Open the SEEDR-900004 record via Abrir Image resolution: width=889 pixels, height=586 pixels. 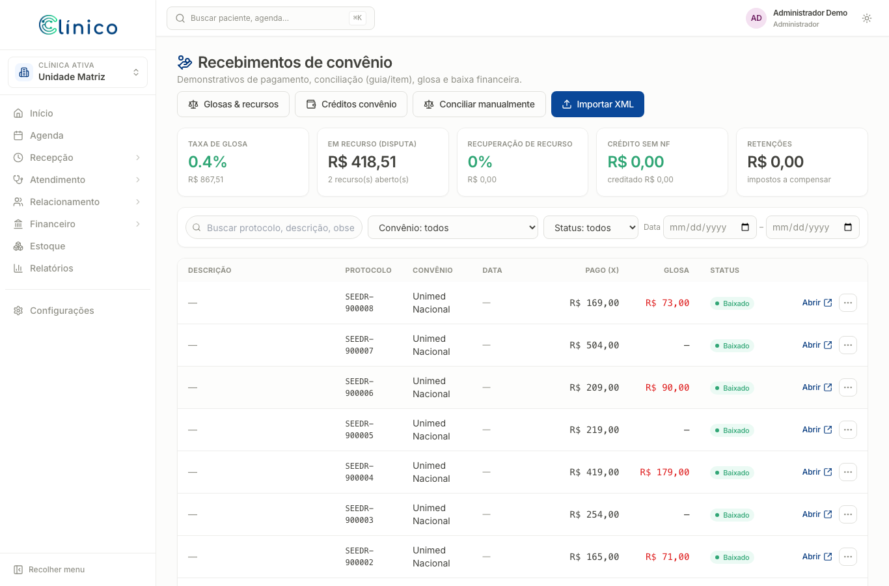point(817,472)
